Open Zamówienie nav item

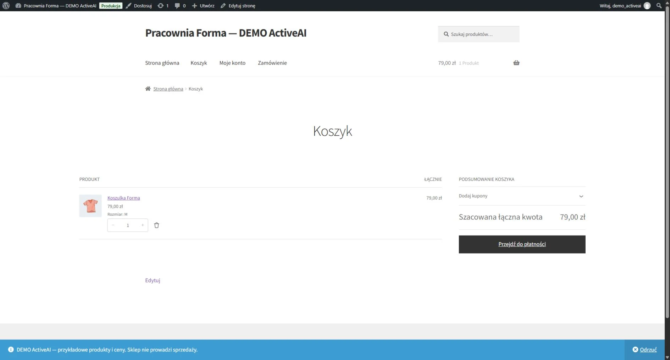click(272, 63)
